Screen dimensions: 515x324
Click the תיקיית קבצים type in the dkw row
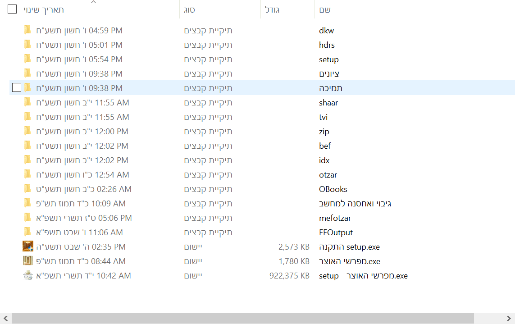[208, 31]
